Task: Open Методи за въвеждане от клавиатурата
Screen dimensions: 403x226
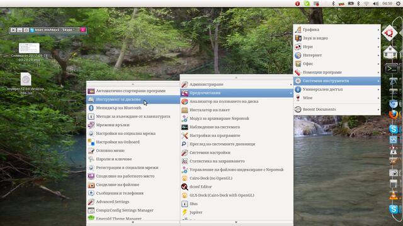Action: coord(133,116)
